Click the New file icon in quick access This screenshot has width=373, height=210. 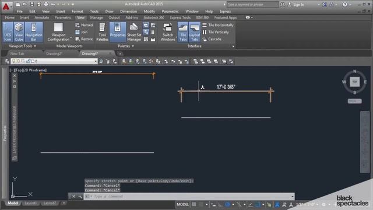point(18,4)
